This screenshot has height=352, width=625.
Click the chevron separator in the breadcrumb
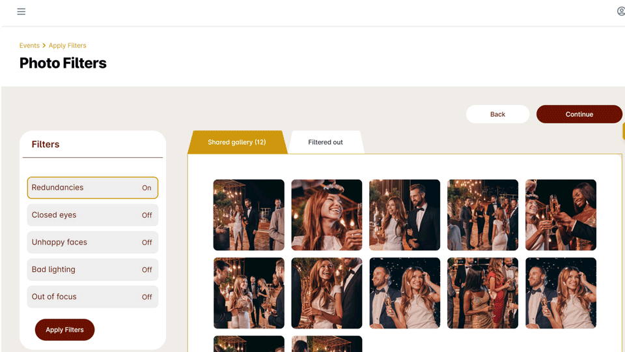pyautogui.click(x=44, y=46)
